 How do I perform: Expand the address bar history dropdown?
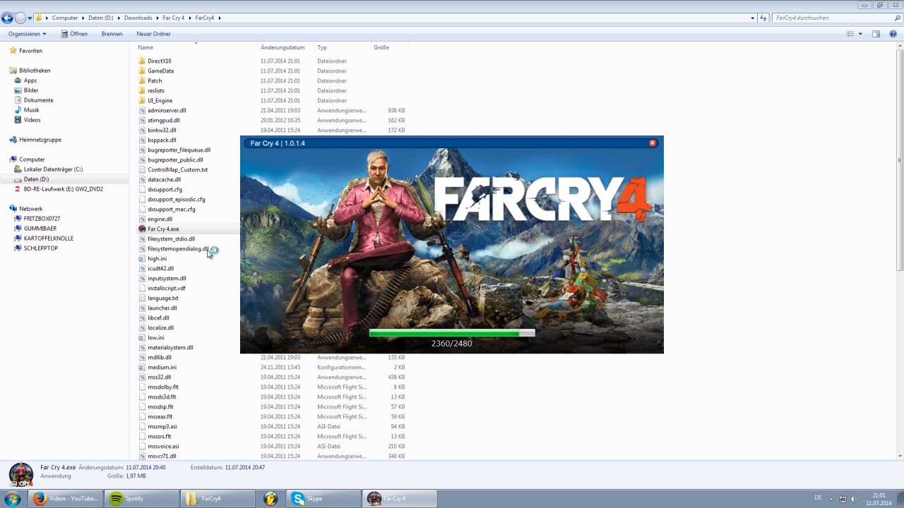point(752,18)
